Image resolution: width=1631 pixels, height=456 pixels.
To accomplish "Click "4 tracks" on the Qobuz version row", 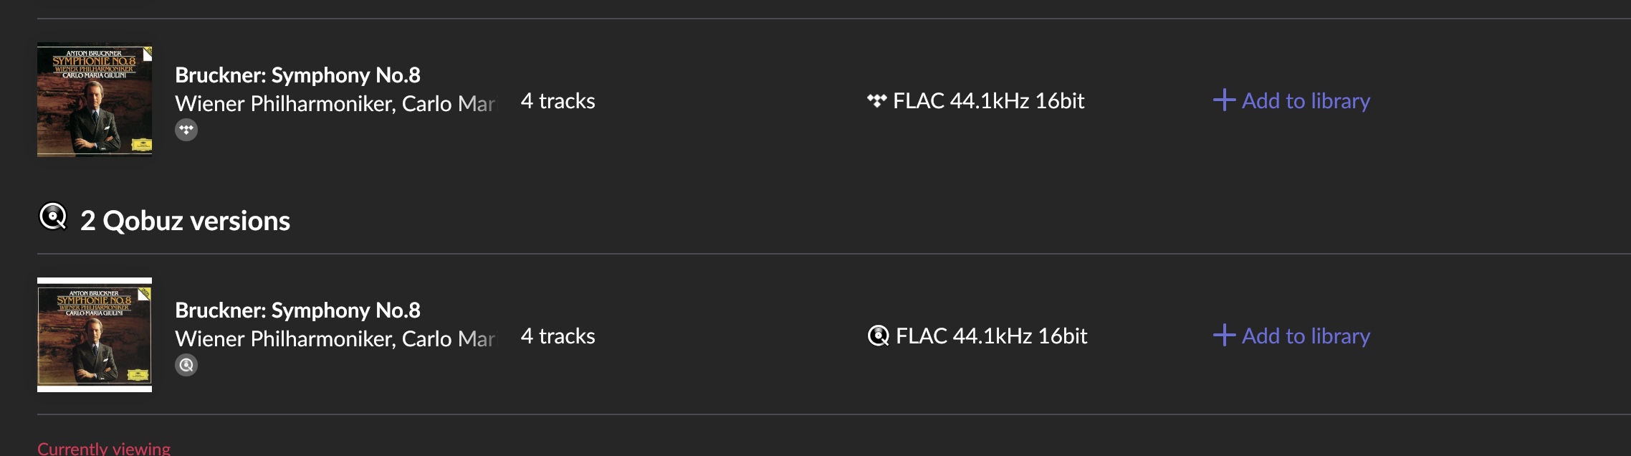I will coord(558,336).
